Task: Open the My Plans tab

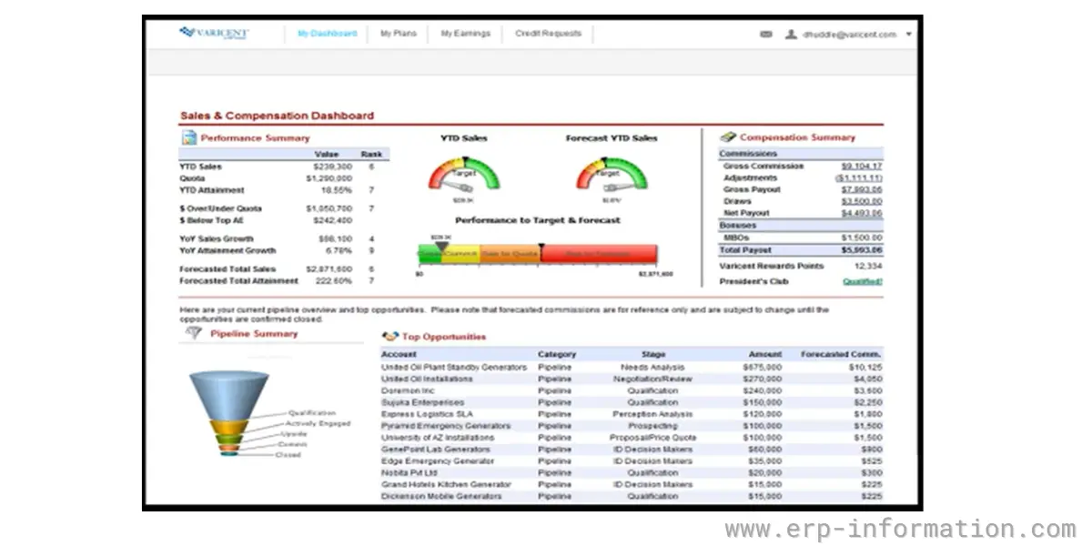Action: click(x=399, y=34)
